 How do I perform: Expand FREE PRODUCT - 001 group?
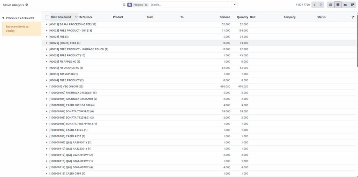pos(46,31)
